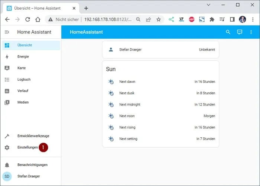Viewport: 260px width, 186px height.
Task: Open Energie in the sidebar
Action: pos(23,57)
